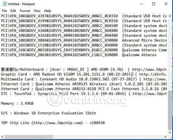Click the 'O/S : Windows 10 Enterprise Evaluation 32bit' line
Screen dimensions: 173x140
coord(49,113)
